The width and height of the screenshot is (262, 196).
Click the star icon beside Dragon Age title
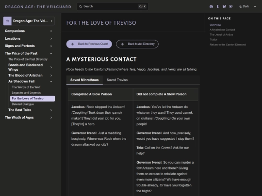[7, 21]
